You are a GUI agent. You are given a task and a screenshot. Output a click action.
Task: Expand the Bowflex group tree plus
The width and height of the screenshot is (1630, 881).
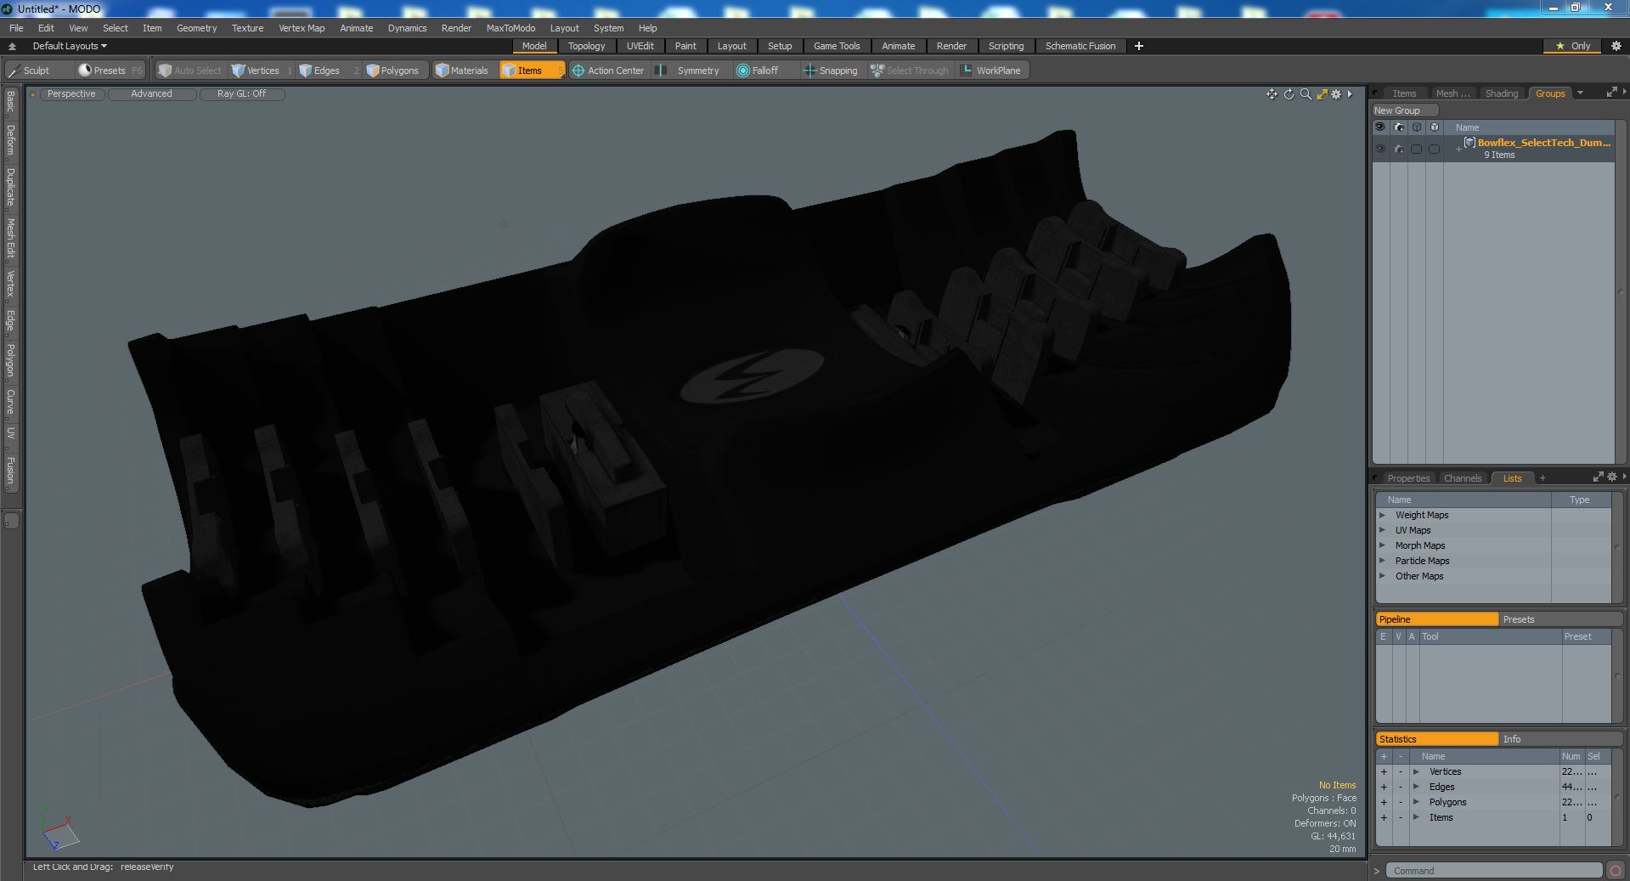tap(1458, 149)
